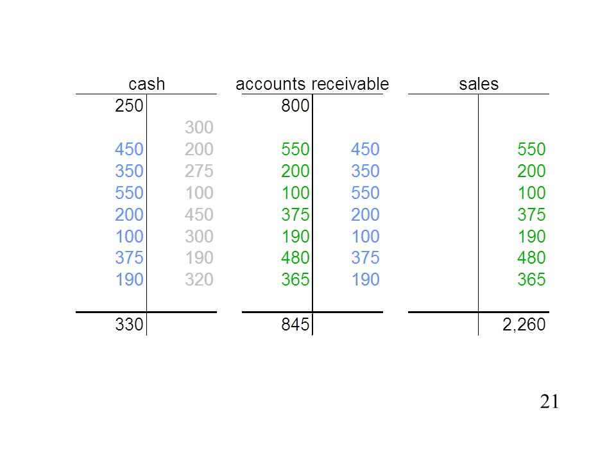Click green 365 in accounts receivable debits
The image size is (616, 462).
click(295, 279)
